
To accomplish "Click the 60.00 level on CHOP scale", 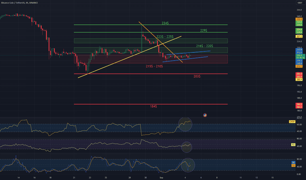I will pyautogui.click(x=299, y=125).
